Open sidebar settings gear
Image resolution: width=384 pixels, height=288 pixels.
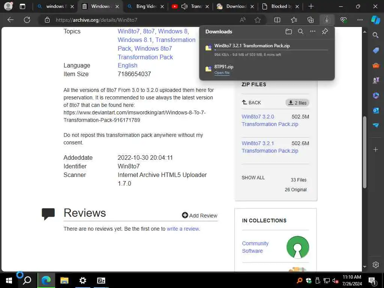(376, 264)
